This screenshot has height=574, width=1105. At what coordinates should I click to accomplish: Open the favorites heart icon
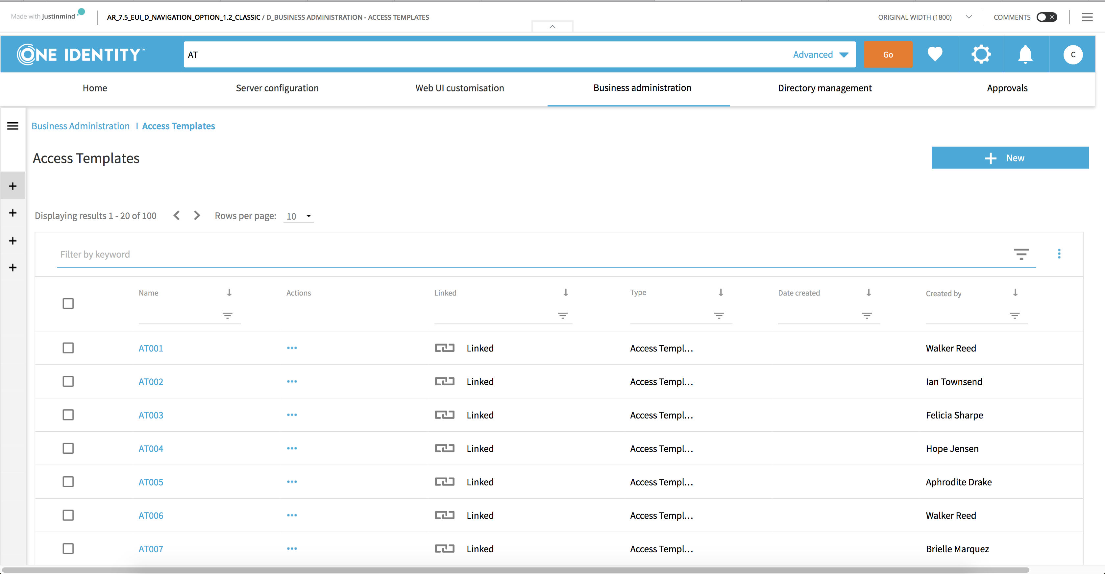[935, 55]
